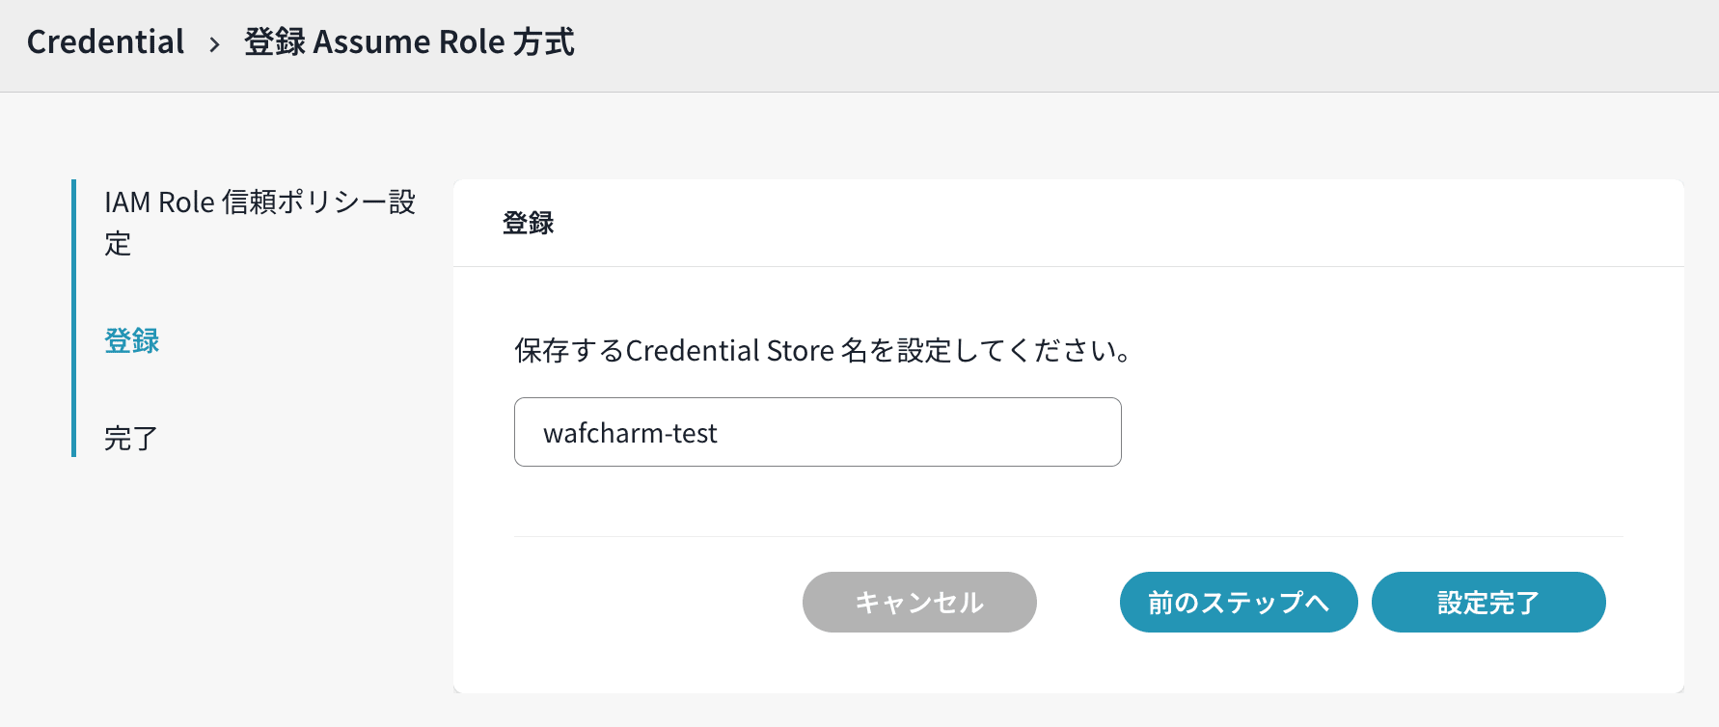This screenshot has height=727, width=1719.
Task: Click the blue vertical step indicator bar
Action: click(73, 317)
